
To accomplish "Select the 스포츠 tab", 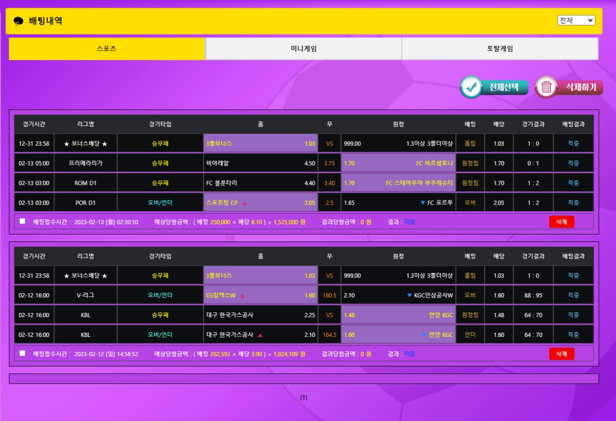I will [107, 49].
